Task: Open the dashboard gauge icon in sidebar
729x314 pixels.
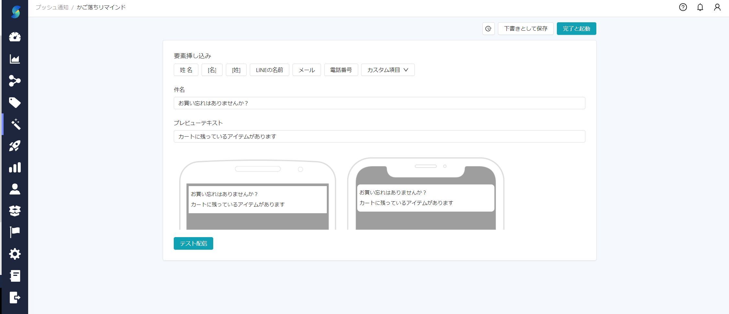Action: point(15,37)
